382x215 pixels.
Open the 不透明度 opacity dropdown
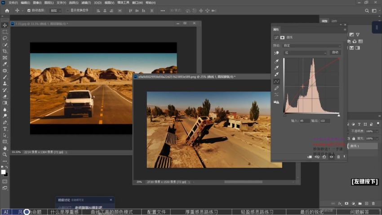[x=377, y=131]
